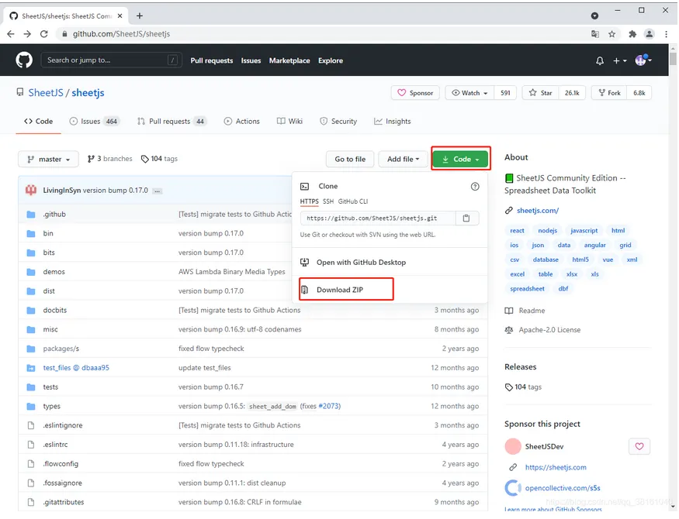The height and width of the screenshot is (519, 679).
Task: Open the Wiki tab
Action: point(289,122)
